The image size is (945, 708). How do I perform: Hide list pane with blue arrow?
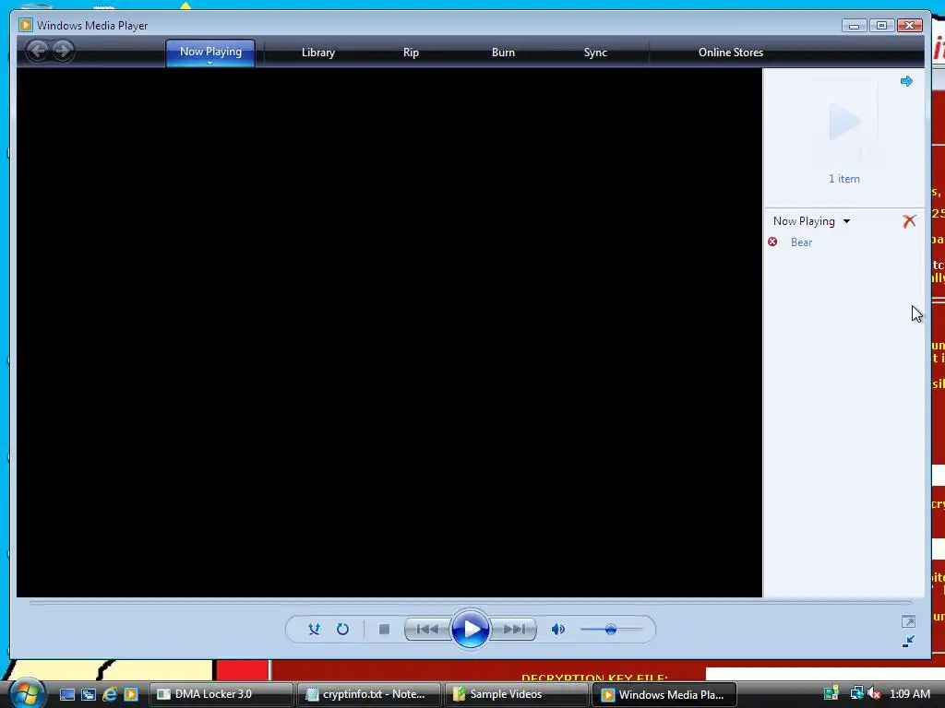[x=906, y=81]
